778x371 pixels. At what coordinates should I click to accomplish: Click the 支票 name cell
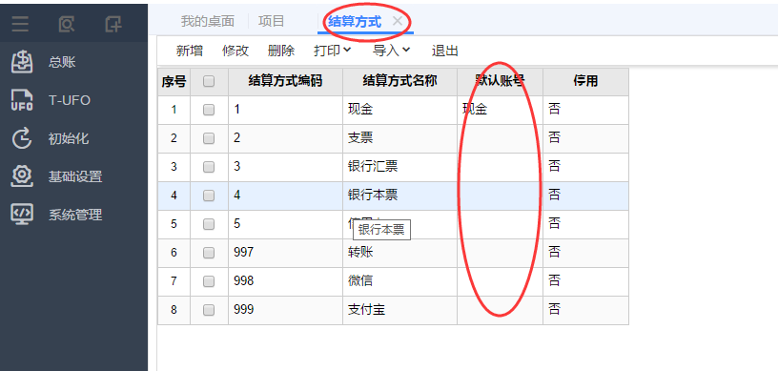point(399,138)
